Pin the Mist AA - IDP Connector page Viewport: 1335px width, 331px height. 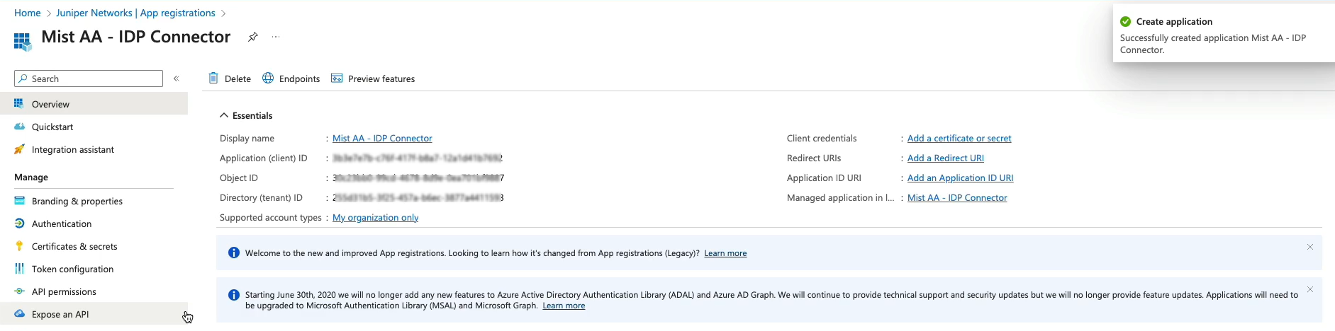[252, 37]
